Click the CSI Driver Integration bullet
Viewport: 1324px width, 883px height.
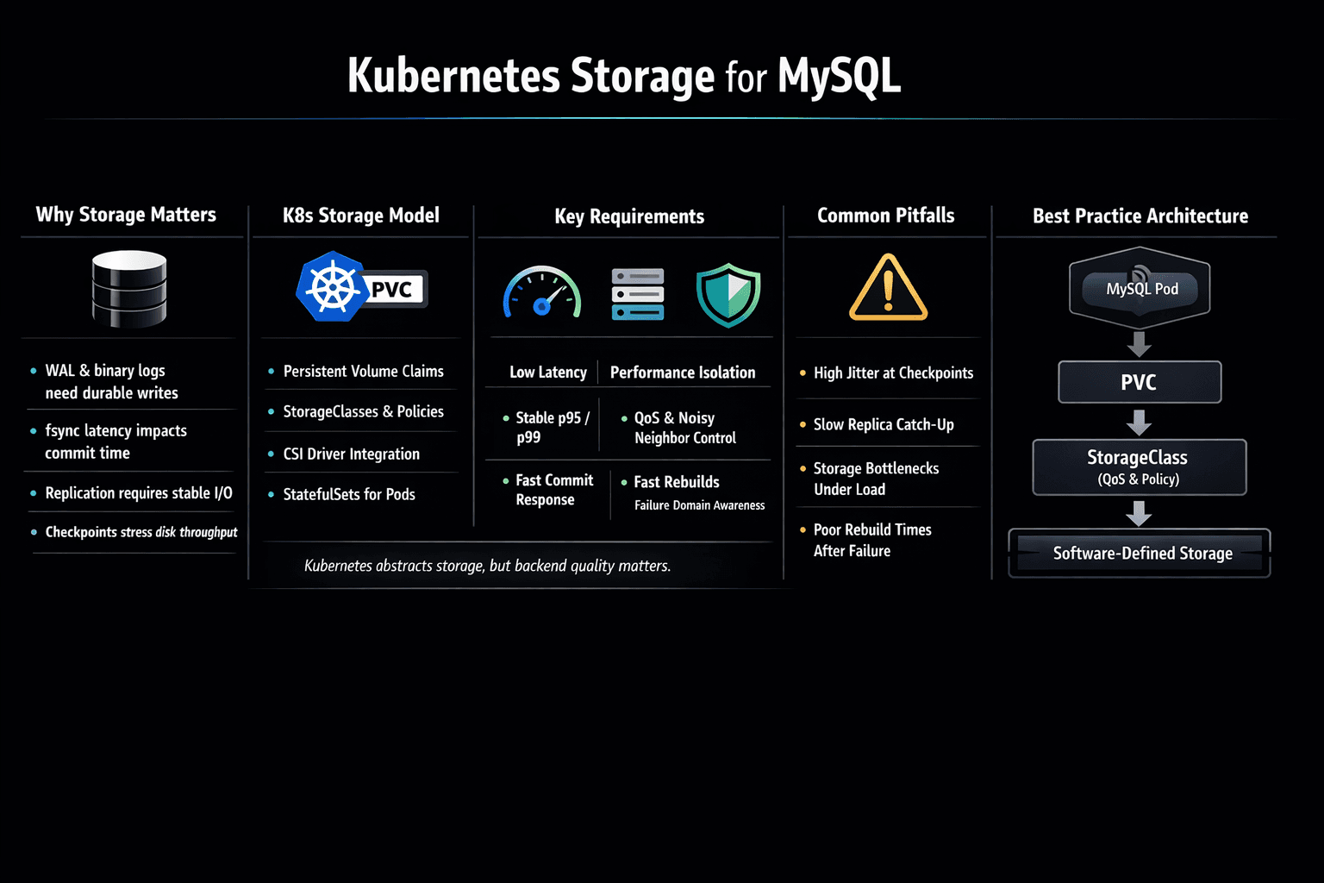(x=351, y=454)
